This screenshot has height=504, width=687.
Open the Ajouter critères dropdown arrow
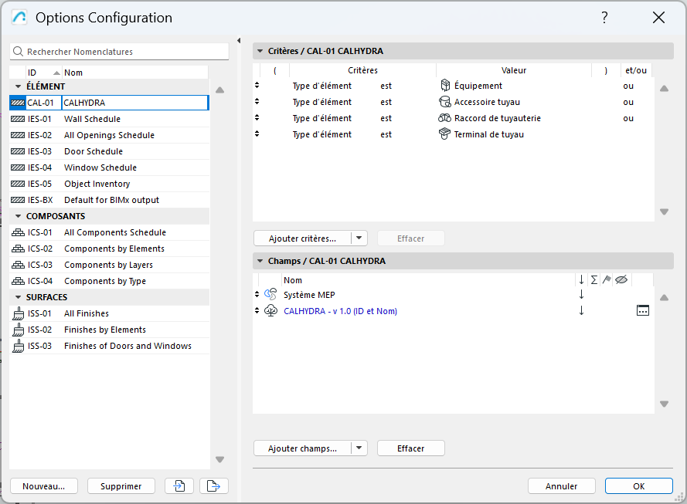pos(359,238)
